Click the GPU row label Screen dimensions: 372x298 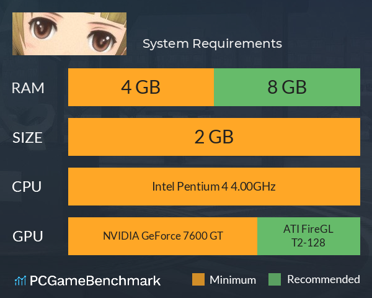[28, 237]
